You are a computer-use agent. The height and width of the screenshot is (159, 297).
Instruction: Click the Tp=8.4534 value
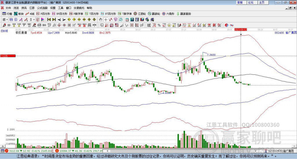pyautogui.click(x=36, y=33)
